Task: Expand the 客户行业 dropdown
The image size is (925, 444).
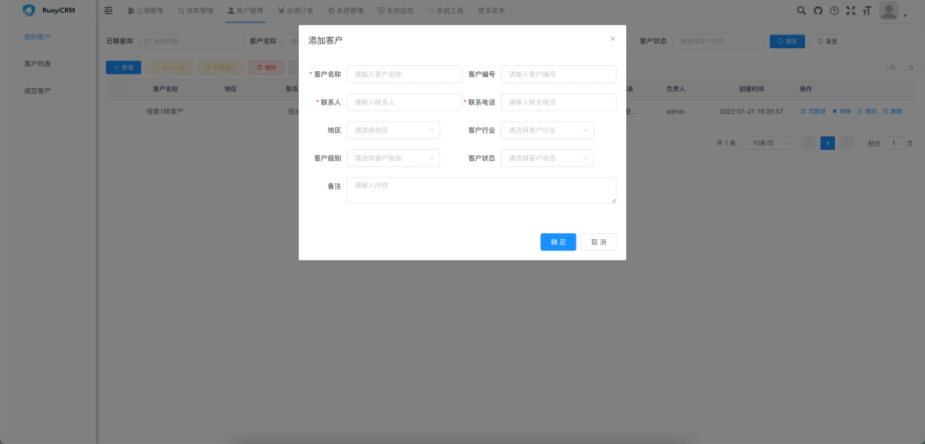Action: [x=547, y=130]
